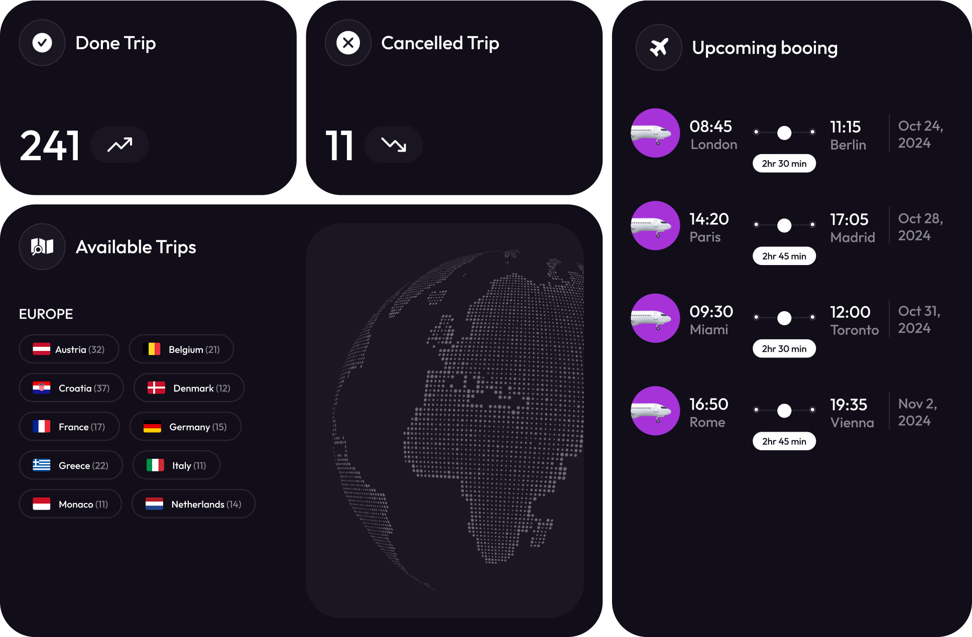This screenshot has height=637, width=972.
Task: Select the Monaco (11) chip
Action: click(70, 503)
